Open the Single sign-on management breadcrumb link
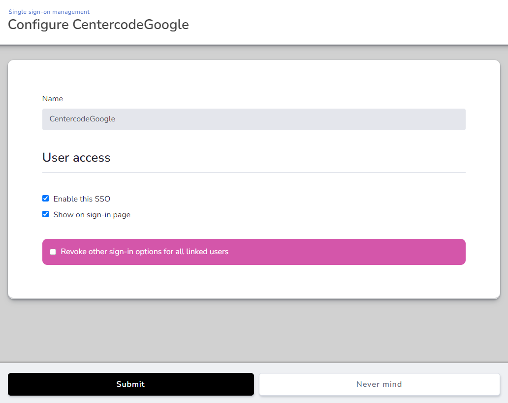The image size is (508, 403). coord(49,12)
